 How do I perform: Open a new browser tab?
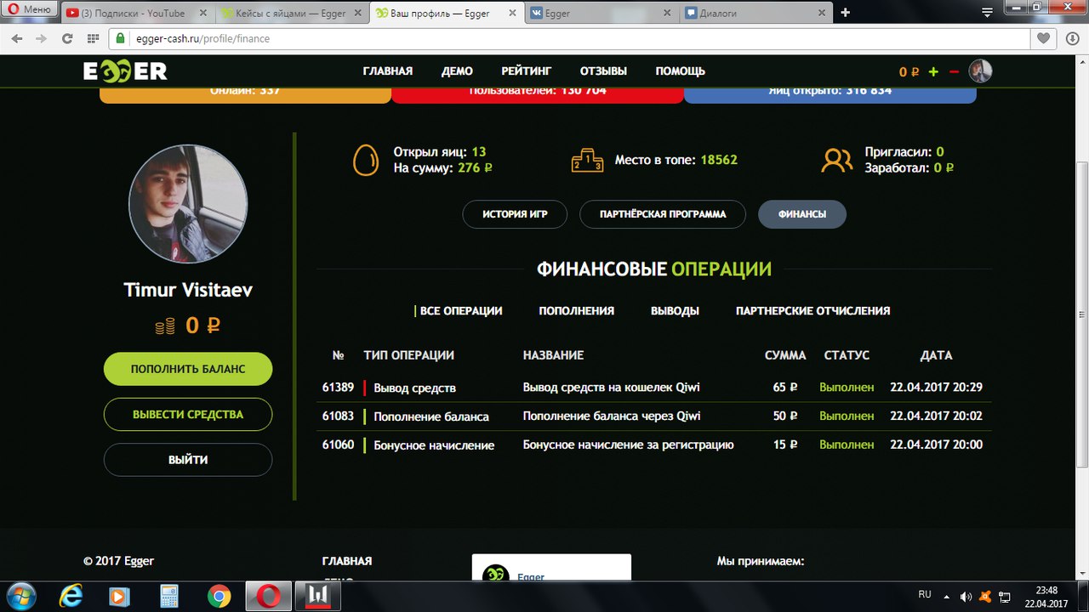click(x=845, y=13)
